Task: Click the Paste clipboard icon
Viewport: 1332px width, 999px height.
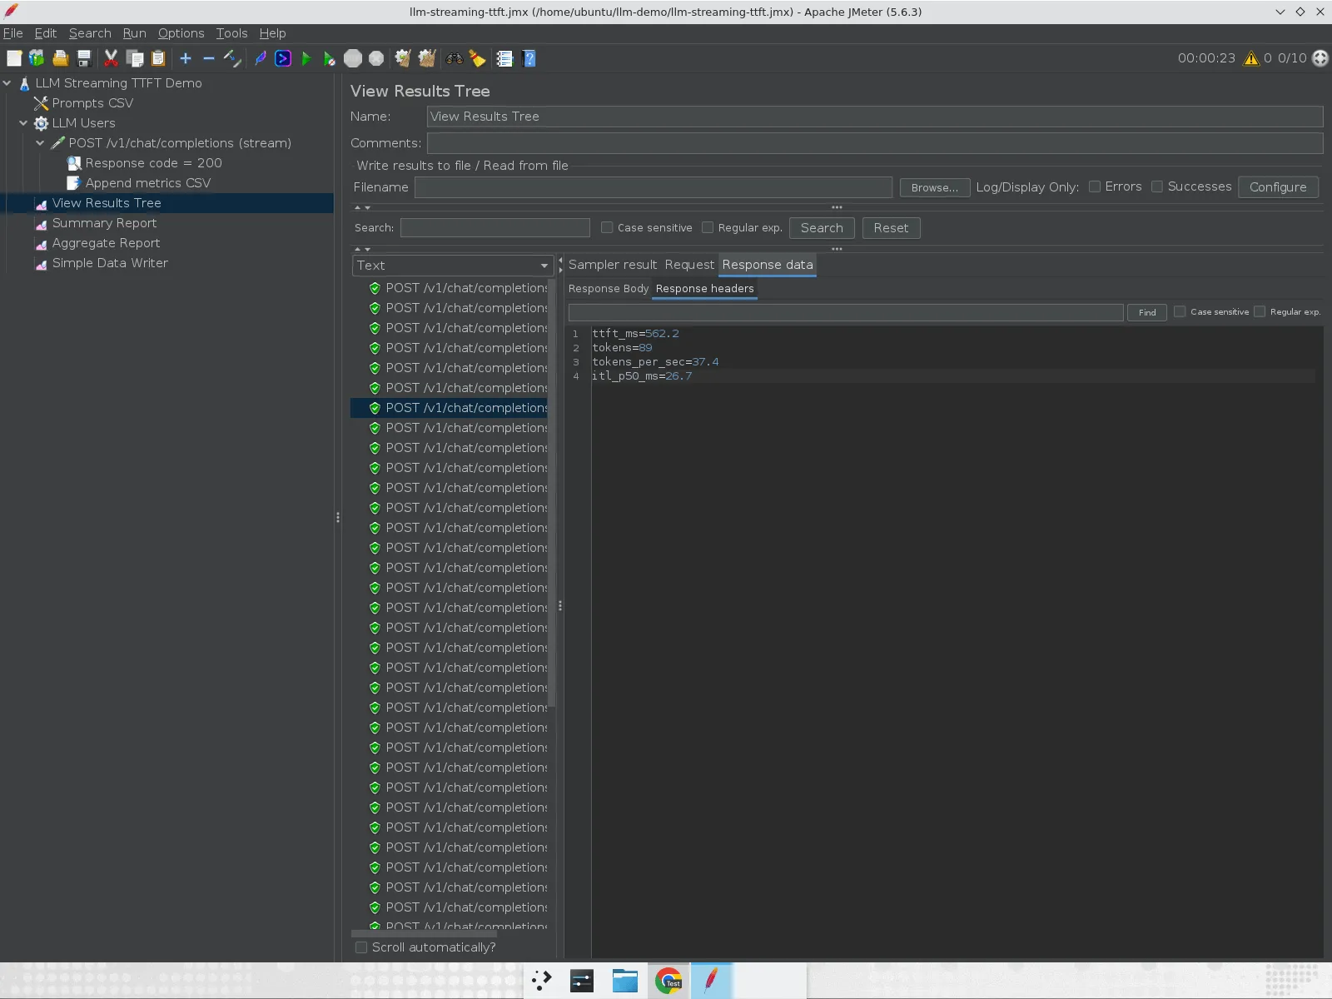Action: click(x=158, y=58)
